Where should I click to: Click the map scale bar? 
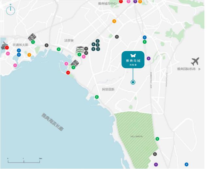(x=24, y=161)
